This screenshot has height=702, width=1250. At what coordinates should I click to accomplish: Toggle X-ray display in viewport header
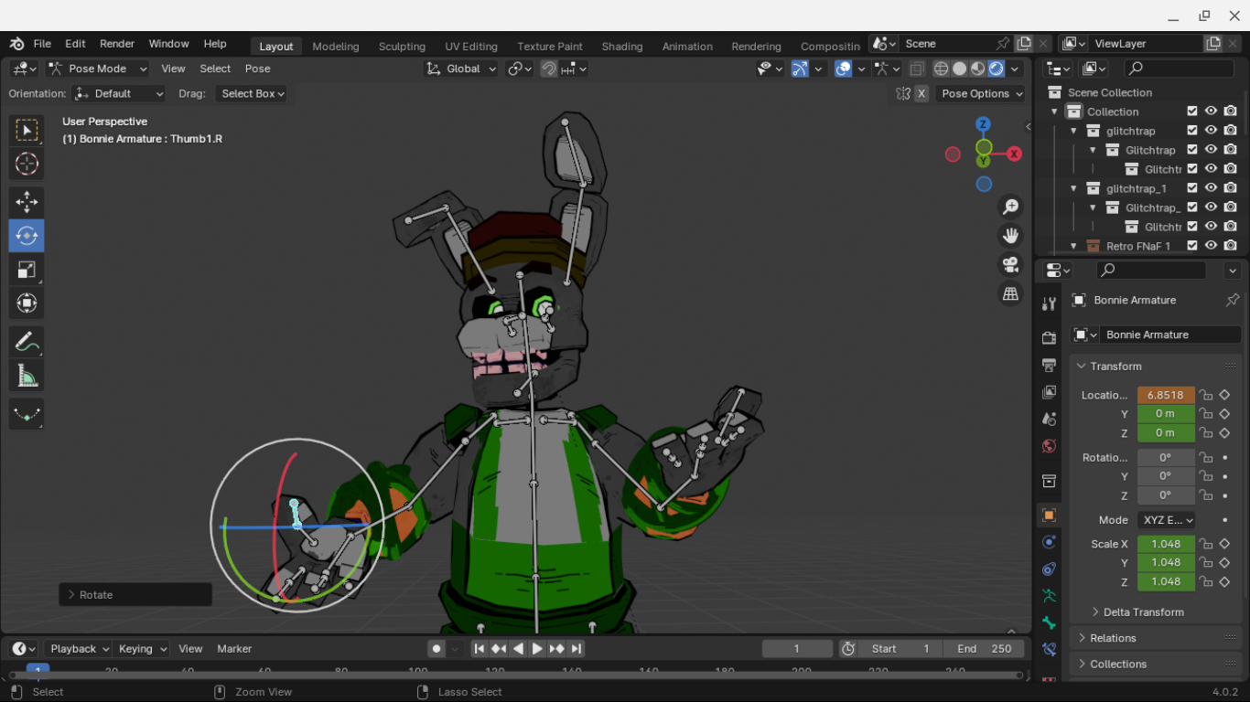pyautogui.click(x=916, y=69)
